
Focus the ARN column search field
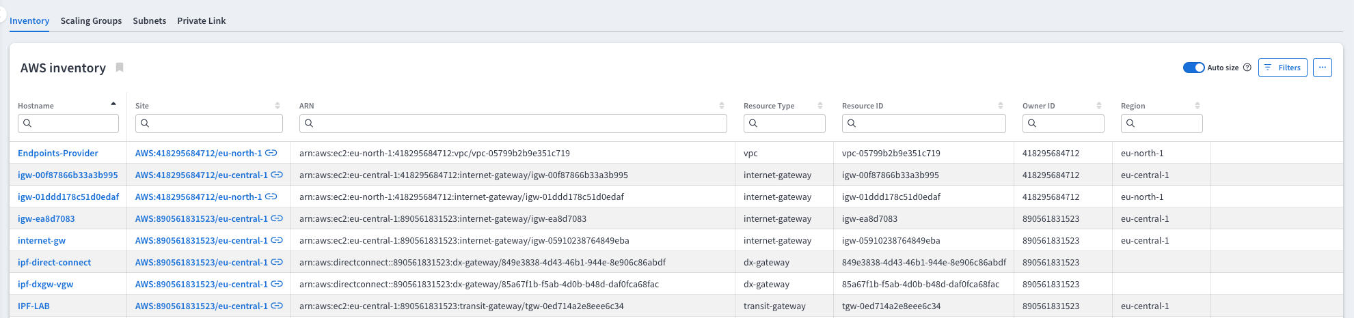513,124
